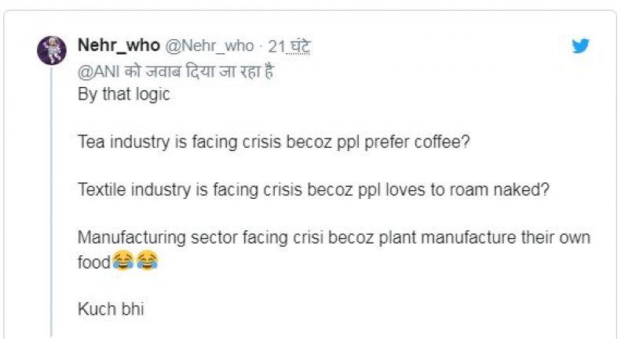Click the bold Nehr_who display name
The image size is (628, 339).
[119, 46]
